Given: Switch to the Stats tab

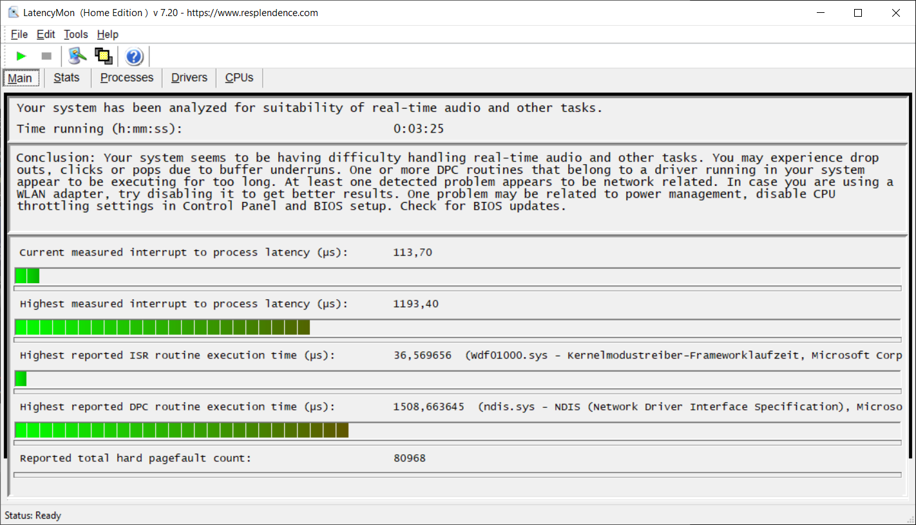Looking at the screenshot, I should pos(67,78).
